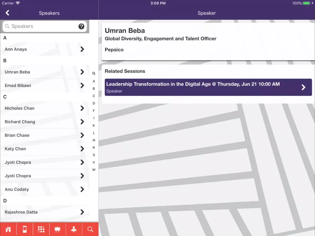Open the grid menu icon in bottom bar

point(41,229)
